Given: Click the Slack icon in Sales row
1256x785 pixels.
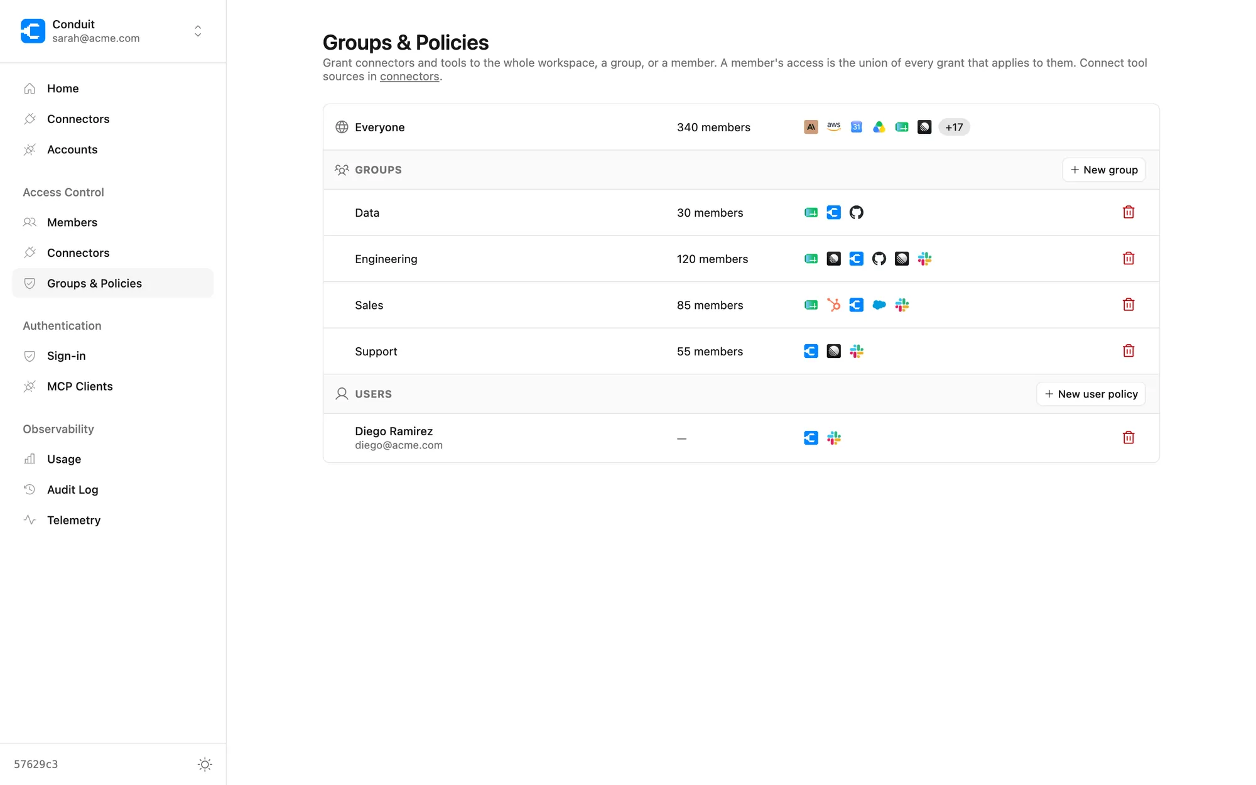Looking at the screenshot, I should 902,305.
